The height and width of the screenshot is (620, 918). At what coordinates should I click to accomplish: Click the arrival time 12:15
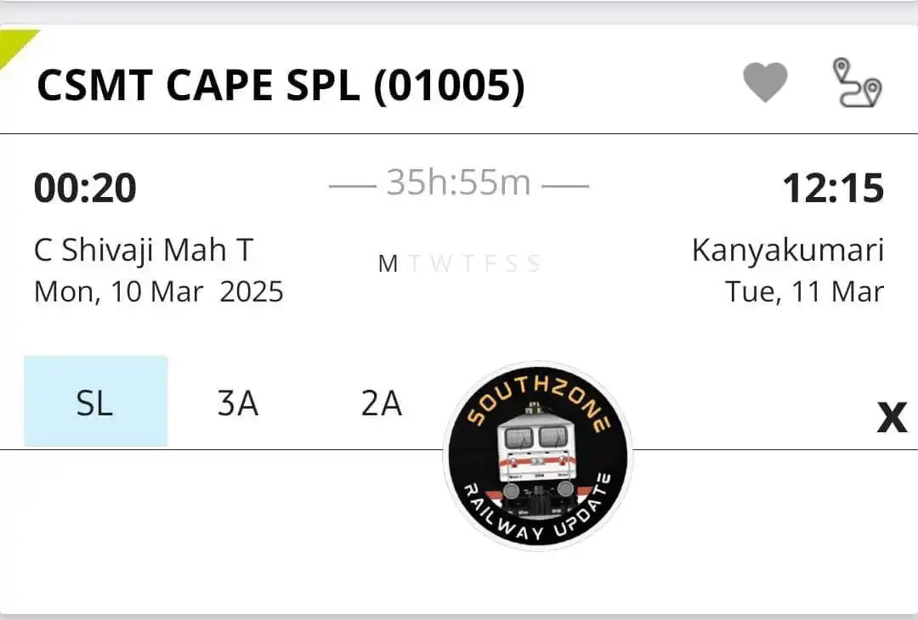click(x=834, y=189)
